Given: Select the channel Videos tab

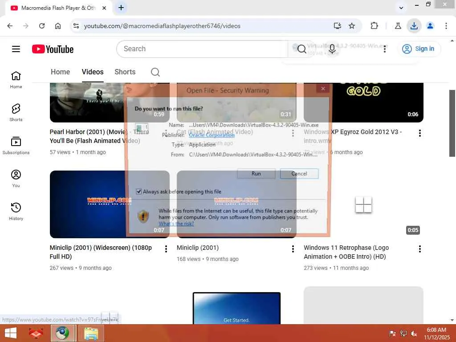Looking at the screenshot, I should pyautogui.click(x=93, y=72).
